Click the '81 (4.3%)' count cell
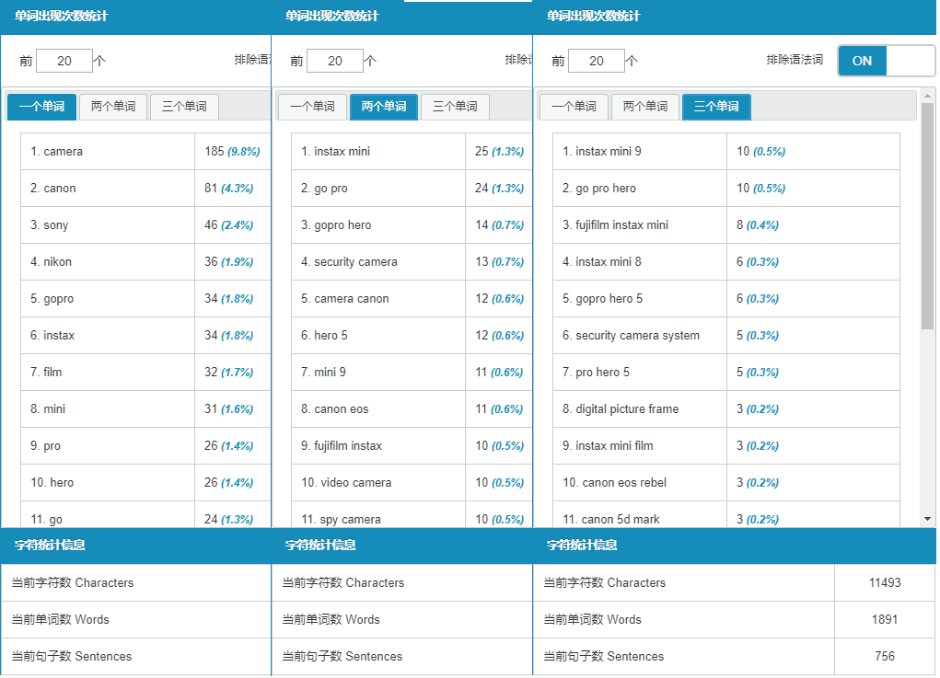The image size is (940, 678). [233, 188]
